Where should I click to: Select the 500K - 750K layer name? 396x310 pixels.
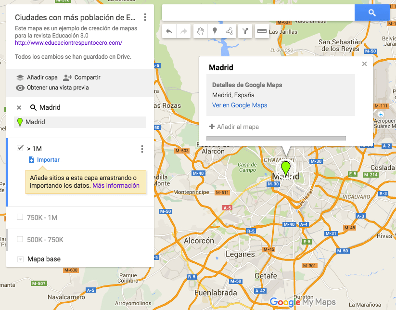(x=45, y=240)
